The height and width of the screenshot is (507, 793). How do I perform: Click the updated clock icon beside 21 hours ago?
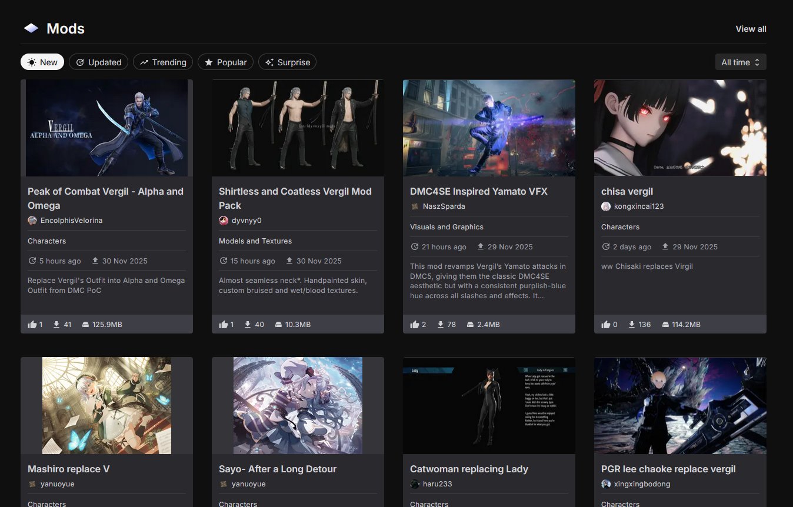(415, 246)
